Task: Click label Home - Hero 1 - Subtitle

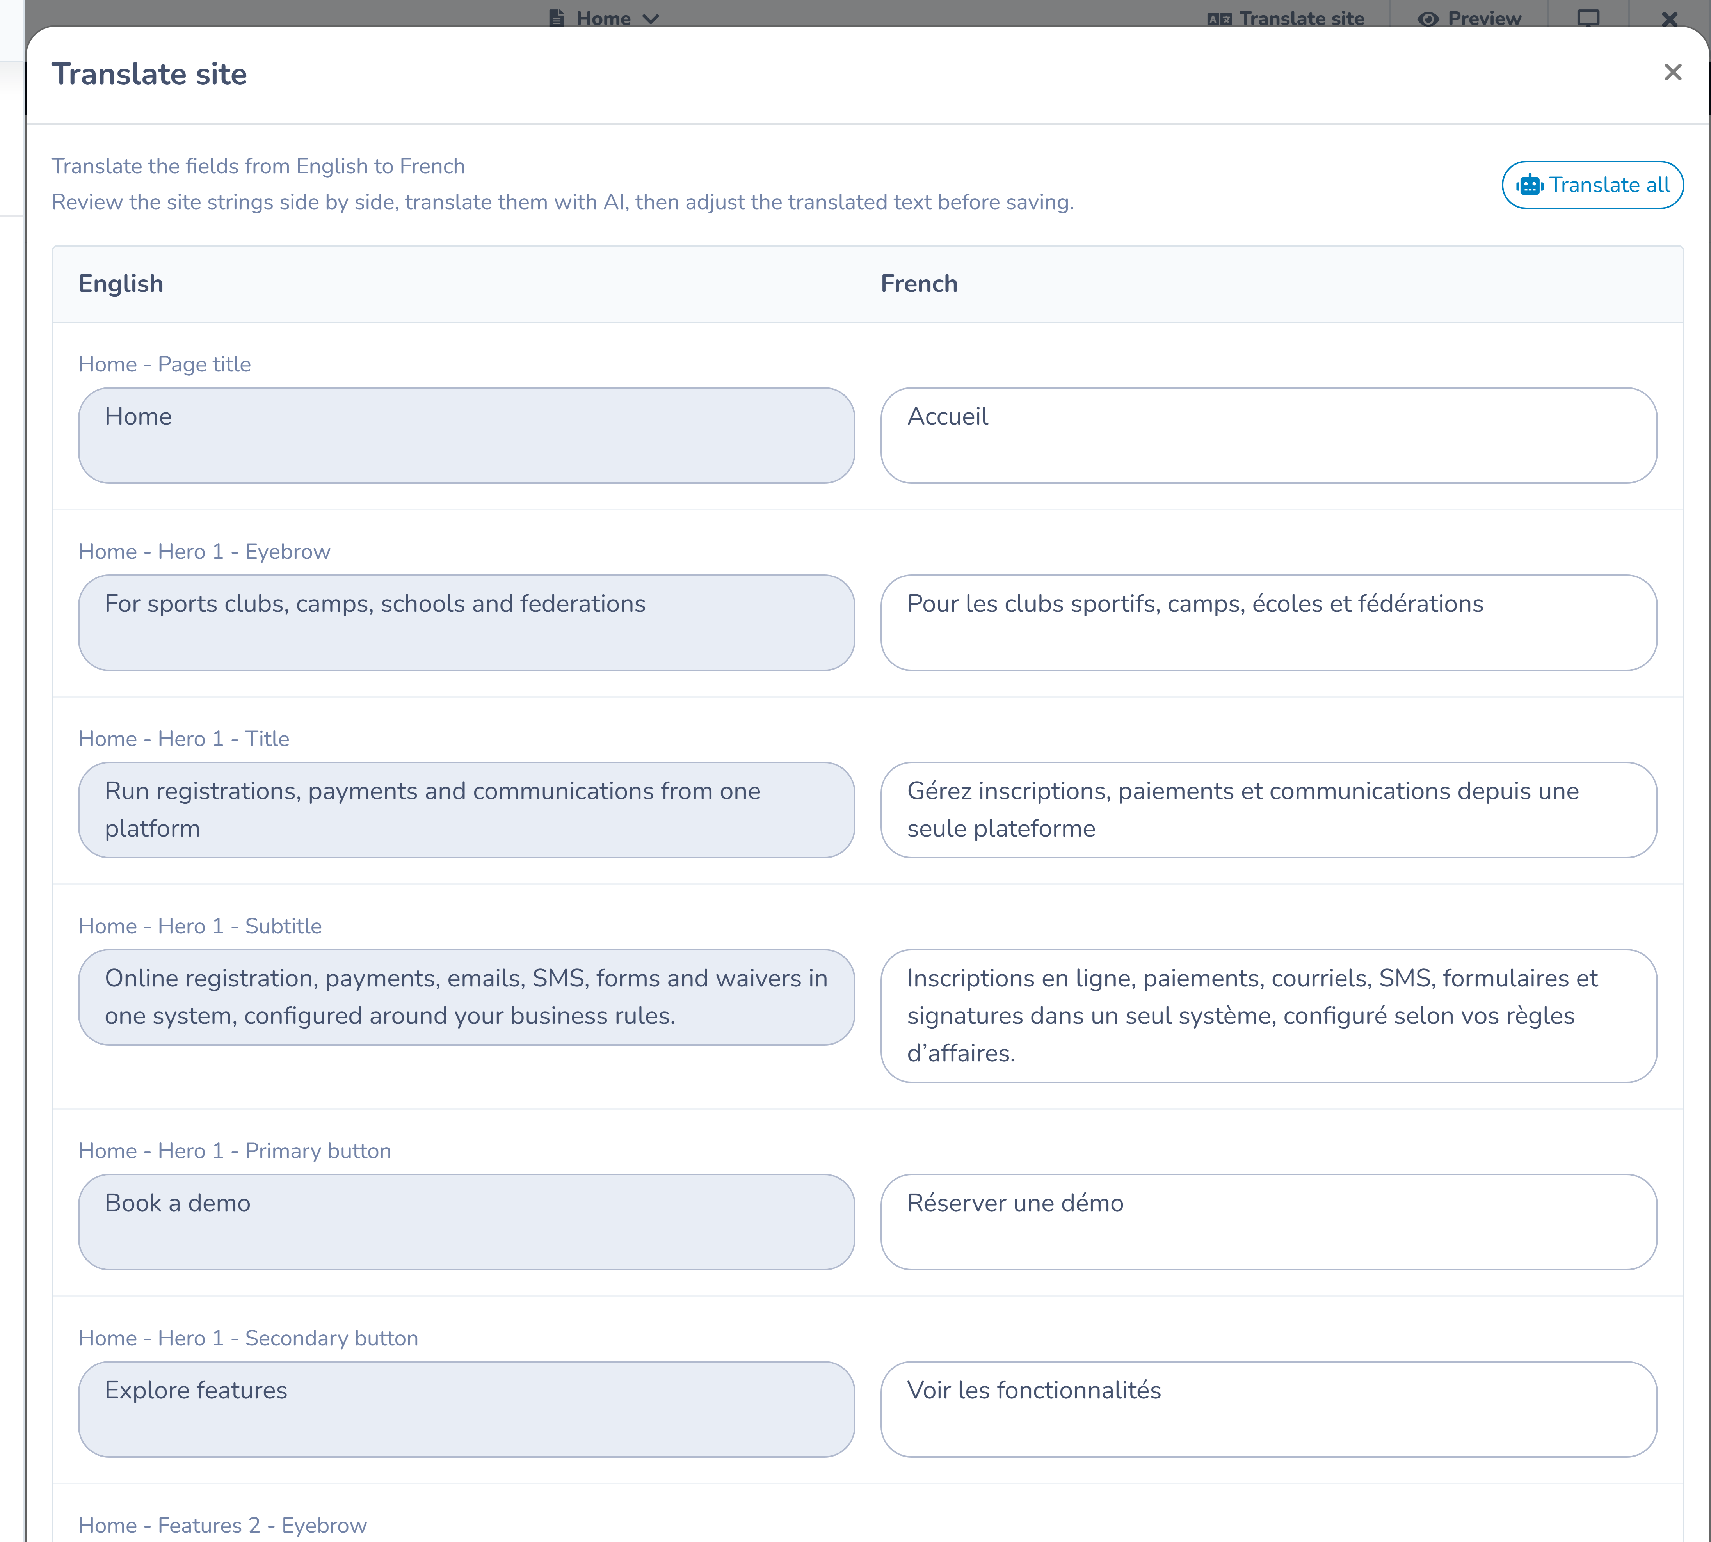Action: click(x=200, y=926)
